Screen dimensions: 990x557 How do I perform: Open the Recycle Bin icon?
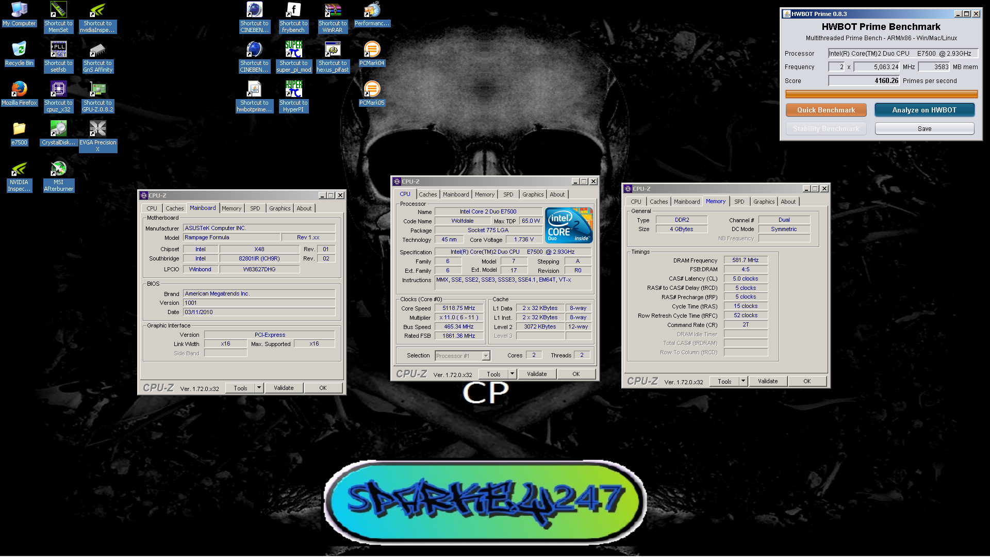pyautogui.click(x=19, y=54)
